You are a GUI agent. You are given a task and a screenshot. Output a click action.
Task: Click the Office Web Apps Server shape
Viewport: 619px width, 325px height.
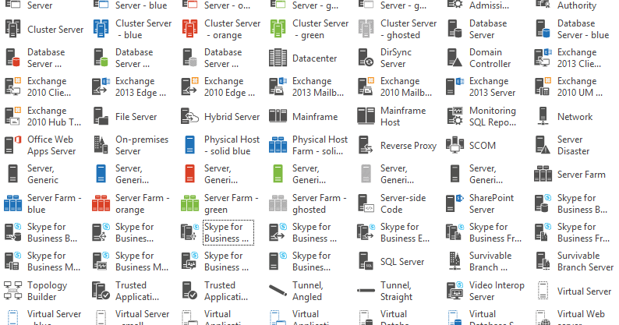(12, 145)
